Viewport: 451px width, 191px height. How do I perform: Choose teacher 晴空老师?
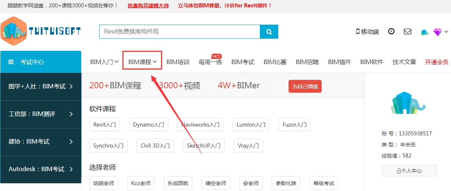216,183
